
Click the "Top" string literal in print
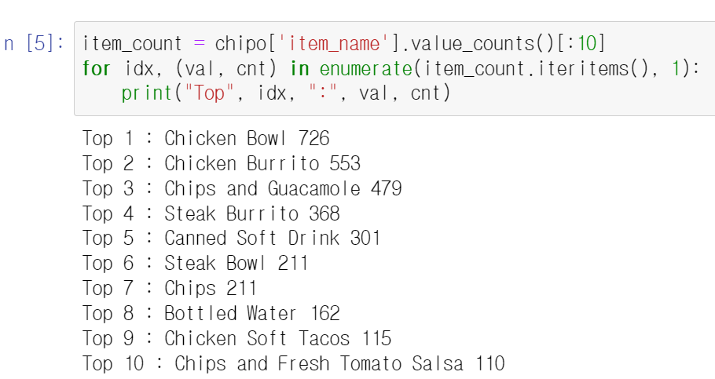209,93
